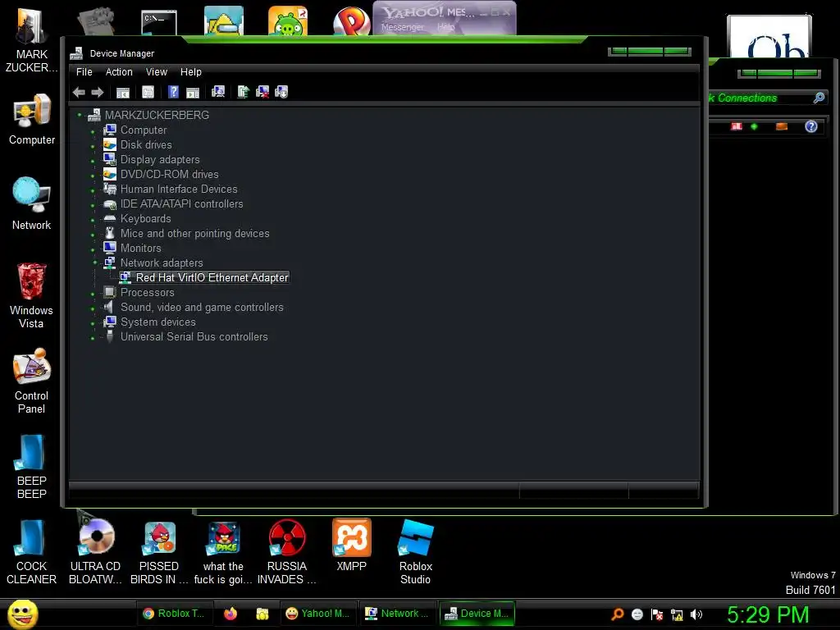The width and height of the screenshot is (840, 630).
Task: Open the File menu
Action: click(x=84, y=72)
